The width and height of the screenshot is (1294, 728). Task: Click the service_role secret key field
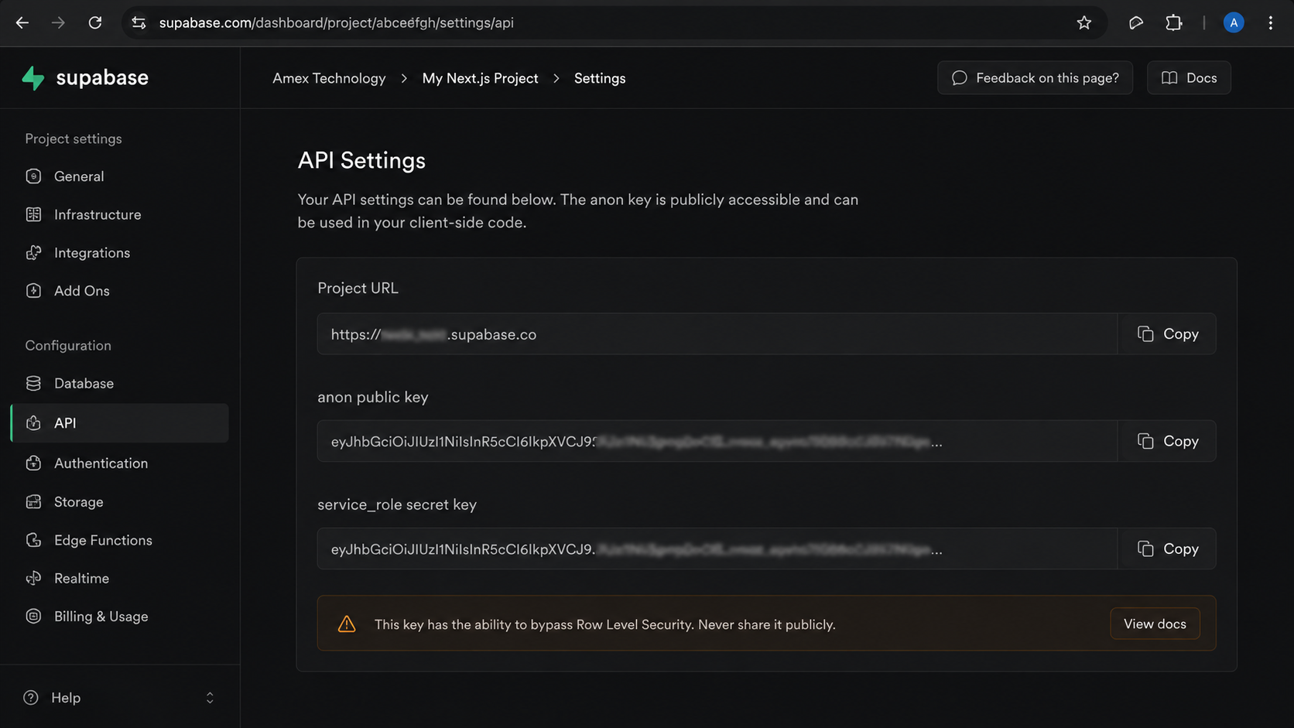pos(717,549)
